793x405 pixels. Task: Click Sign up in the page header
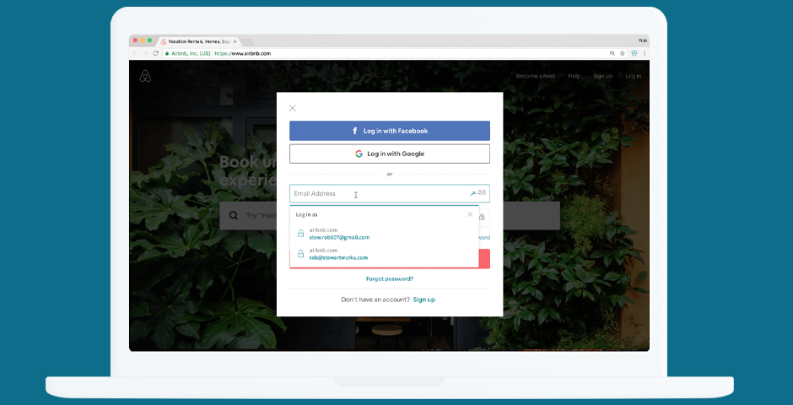point(602,76)
